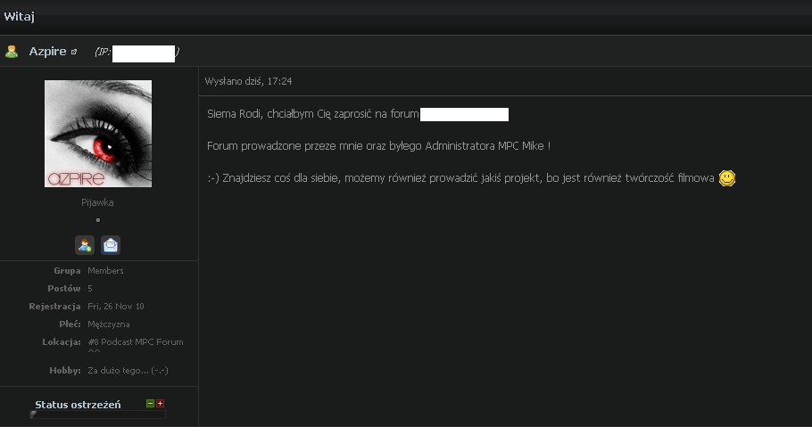The height and width of the screenshot is (427, 812).
Task: Click the small rank pip under Pijawka
Action: coord(98,220)
